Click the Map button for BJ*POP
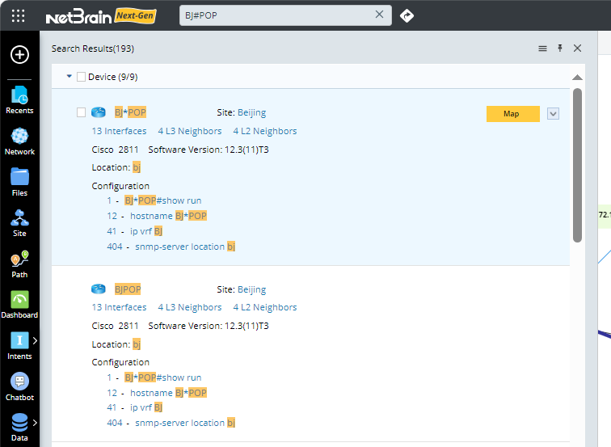 pyautogui.click(x=512, y=114)
